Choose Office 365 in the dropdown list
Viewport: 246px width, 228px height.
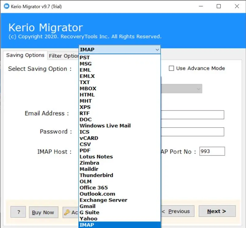pyautogui.click(x=93, y=188)
